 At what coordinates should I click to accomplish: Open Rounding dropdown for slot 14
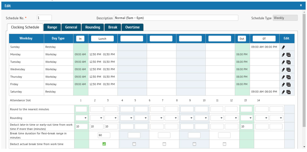pyautogui.click(x=262, y=118)
